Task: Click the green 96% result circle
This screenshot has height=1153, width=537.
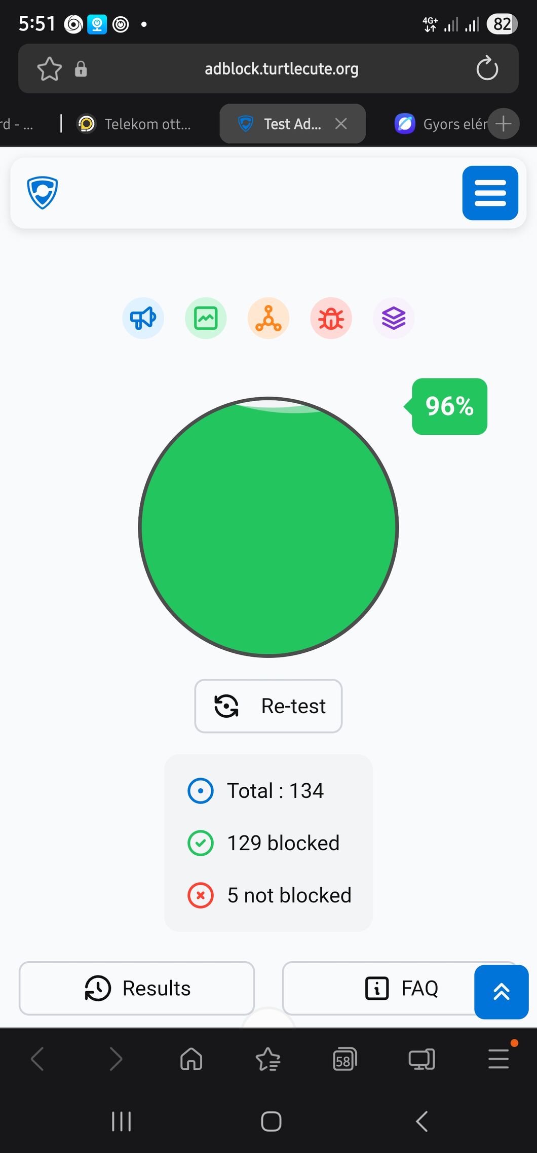Action: tap(269, 527)
